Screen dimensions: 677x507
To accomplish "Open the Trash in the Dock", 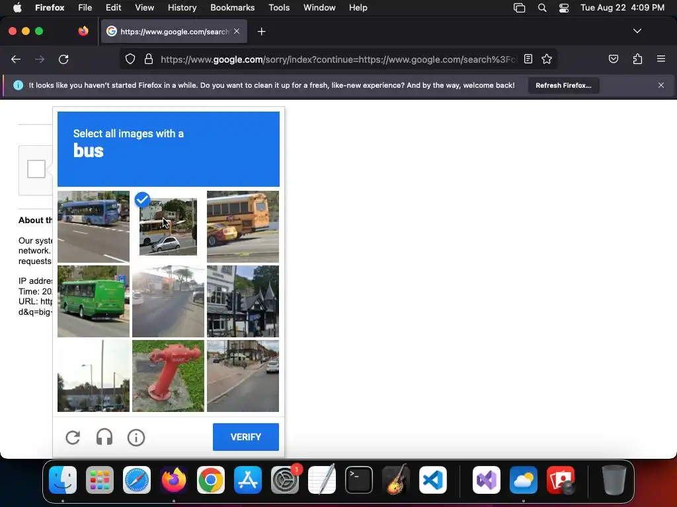I will click(614, 479).
